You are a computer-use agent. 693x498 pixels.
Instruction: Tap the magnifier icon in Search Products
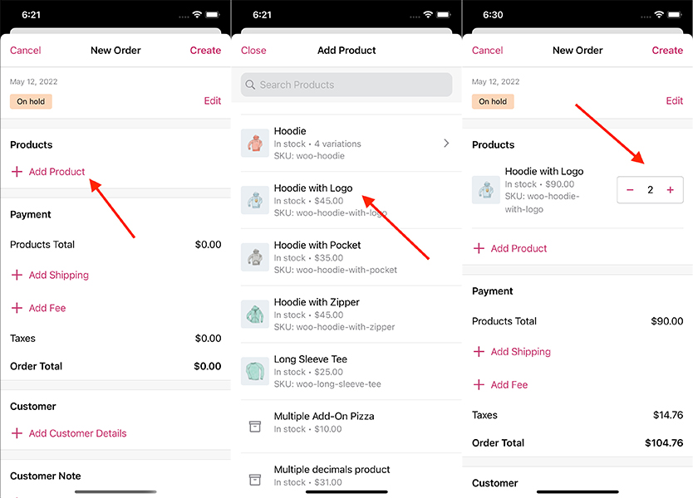[250, 85]
